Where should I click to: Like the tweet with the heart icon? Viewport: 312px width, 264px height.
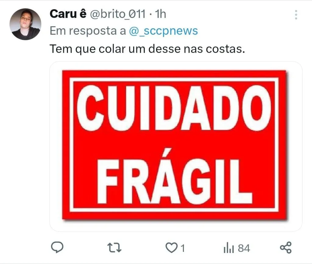172,248
